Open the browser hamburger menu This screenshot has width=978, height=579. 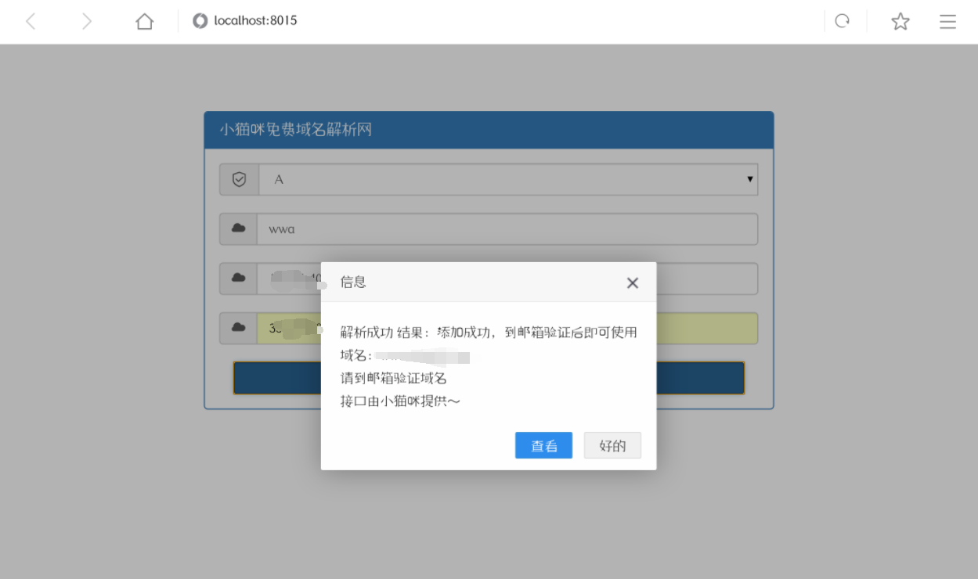coord(947,21)
